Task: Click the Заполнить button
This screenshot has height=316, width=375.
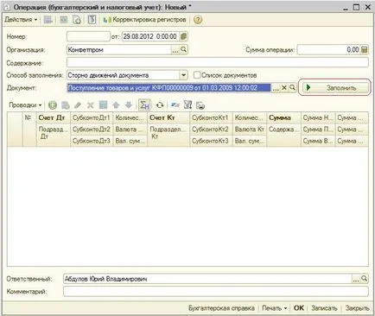Action: [x=334, y=88]
